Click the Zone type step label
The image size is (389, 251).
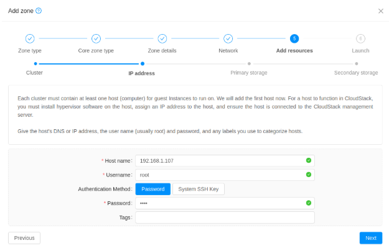[x=30, y=51]
